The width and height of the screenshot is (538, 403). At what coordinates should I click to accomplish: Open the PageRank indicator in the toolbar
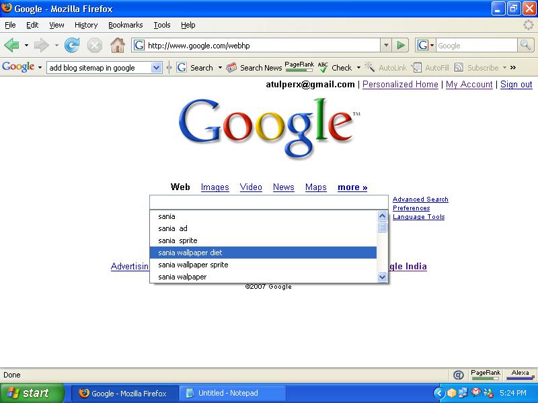coord(299,66)
